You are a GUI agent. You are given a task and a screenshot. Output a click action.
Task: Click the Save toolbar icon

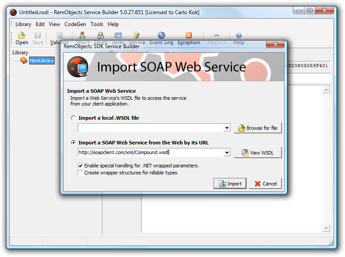38,38
